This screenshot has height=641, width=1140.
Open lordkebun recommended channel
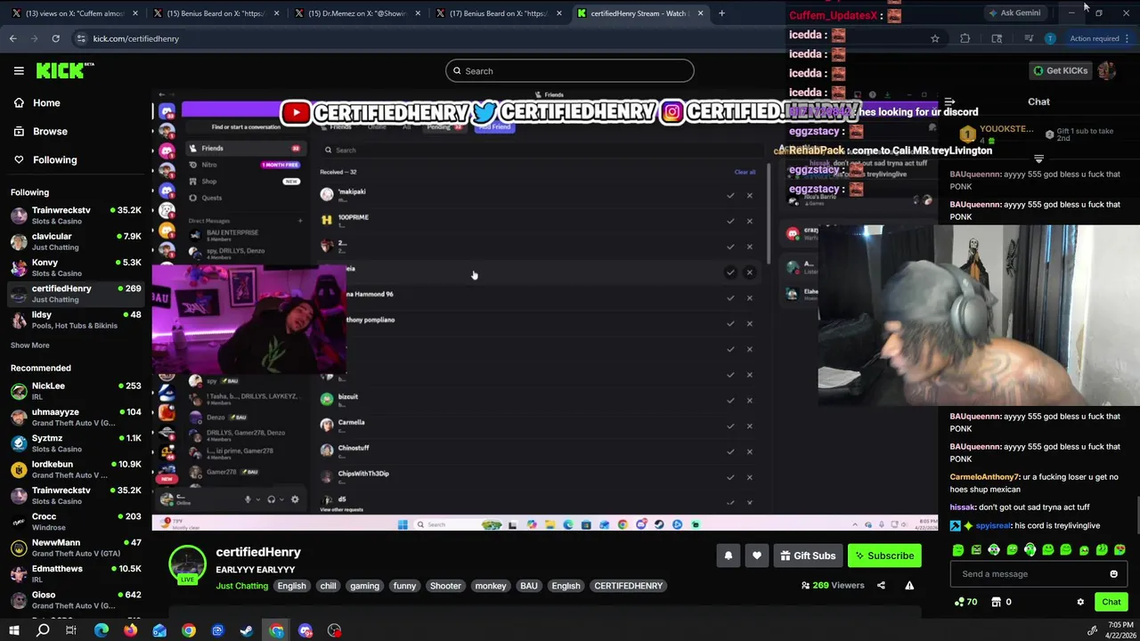tap(76, 469)
